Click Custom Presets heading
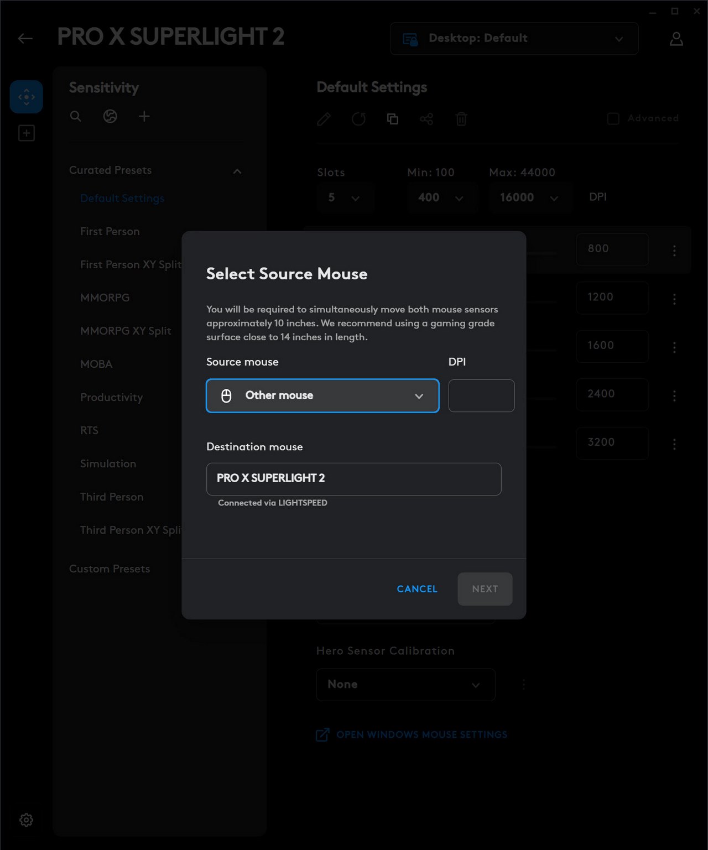The height and width of the screenshot is (850, 708). pyautogui.click(x=110, y=569)
